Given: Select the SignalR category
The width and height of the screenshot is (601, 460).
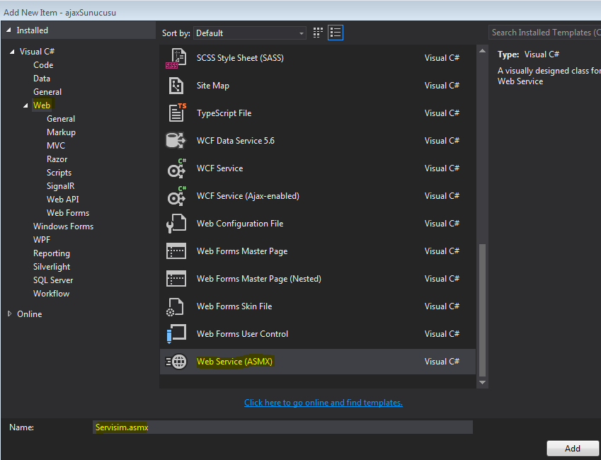Looking at the screenshot, I should (x=61, y=186).
